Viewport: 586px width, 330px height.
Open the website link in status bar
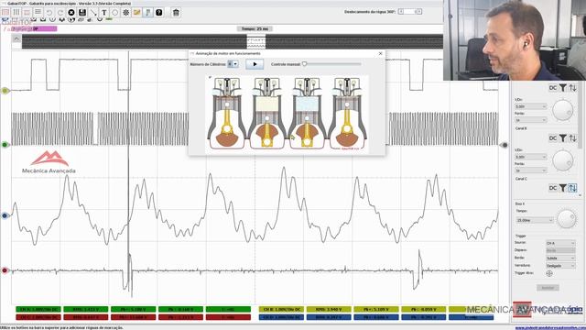(x=549, y=328)
